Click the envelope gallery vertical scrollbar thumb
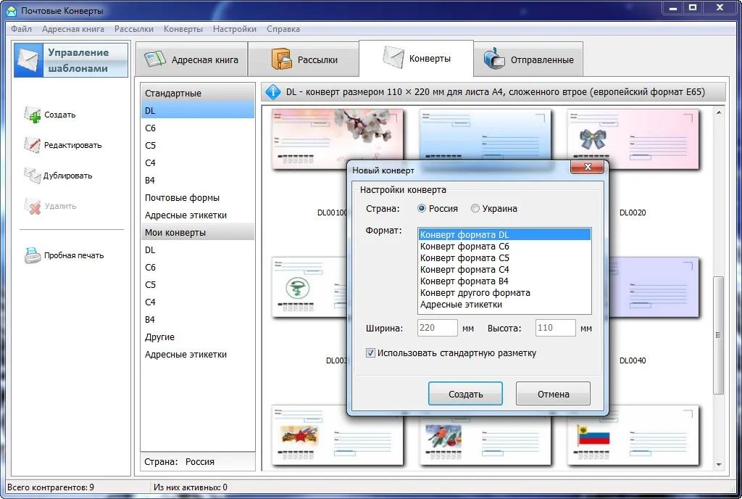742x499 pixels. (x=718, y=335)
